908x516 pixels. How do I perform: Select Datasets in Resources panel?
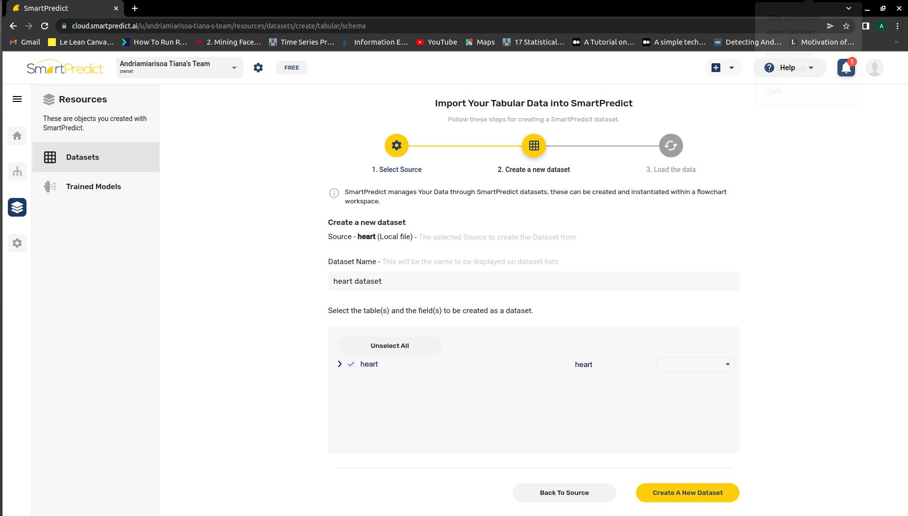click(x=96, y=157)
